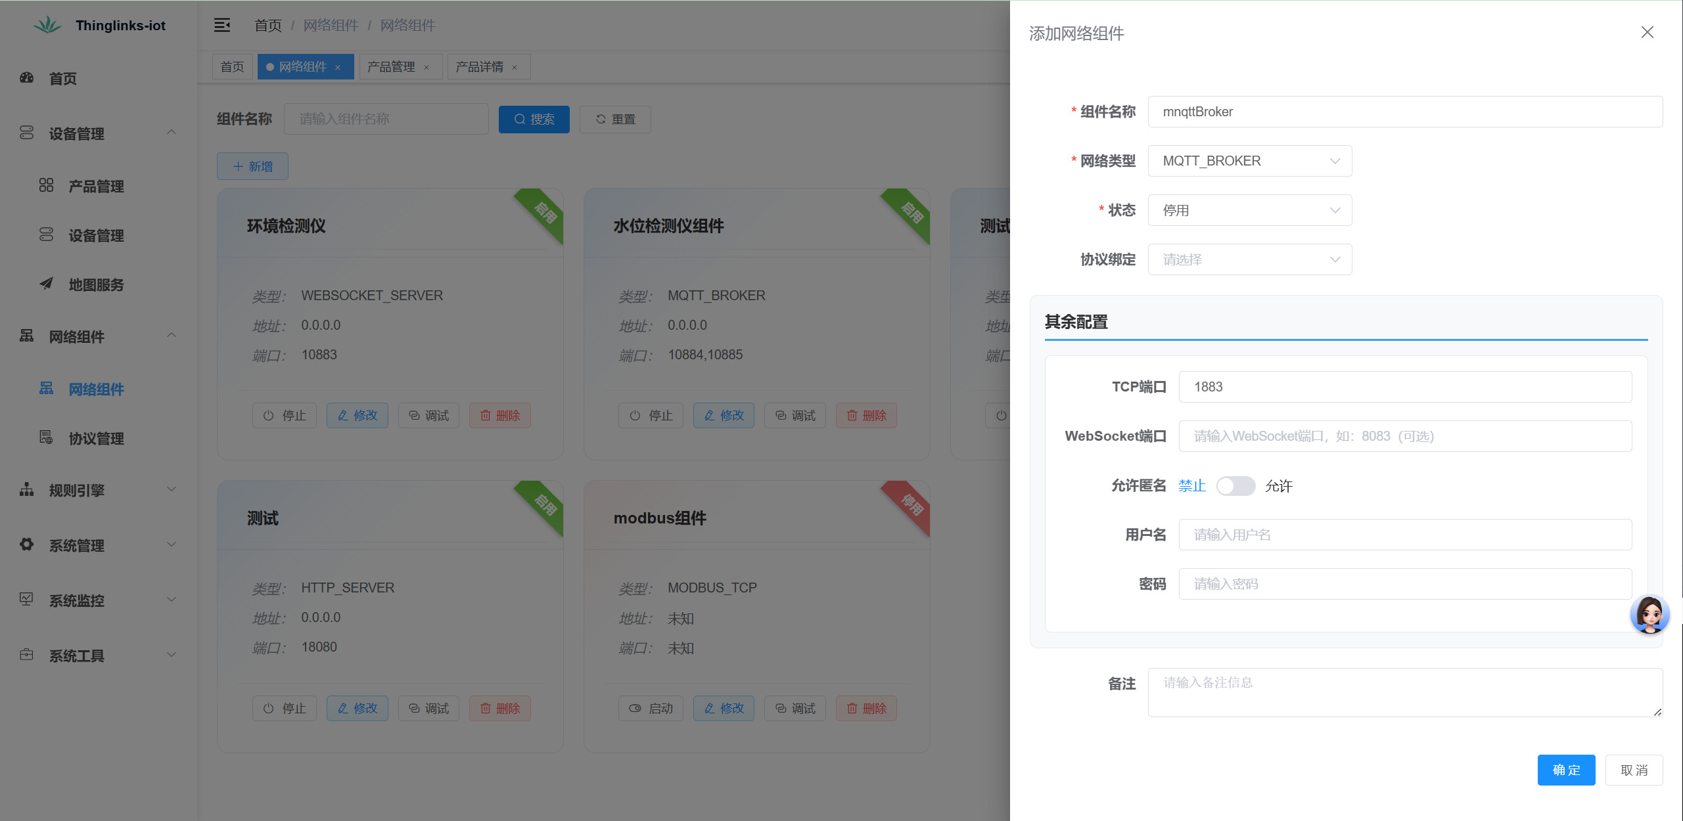Open the 网络类型 dropdown
The image size is (1683, 821).
pos(1249,161)
